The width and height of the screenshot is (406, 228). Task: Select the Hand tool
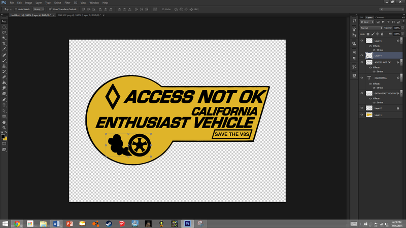(x=4, y=122)
